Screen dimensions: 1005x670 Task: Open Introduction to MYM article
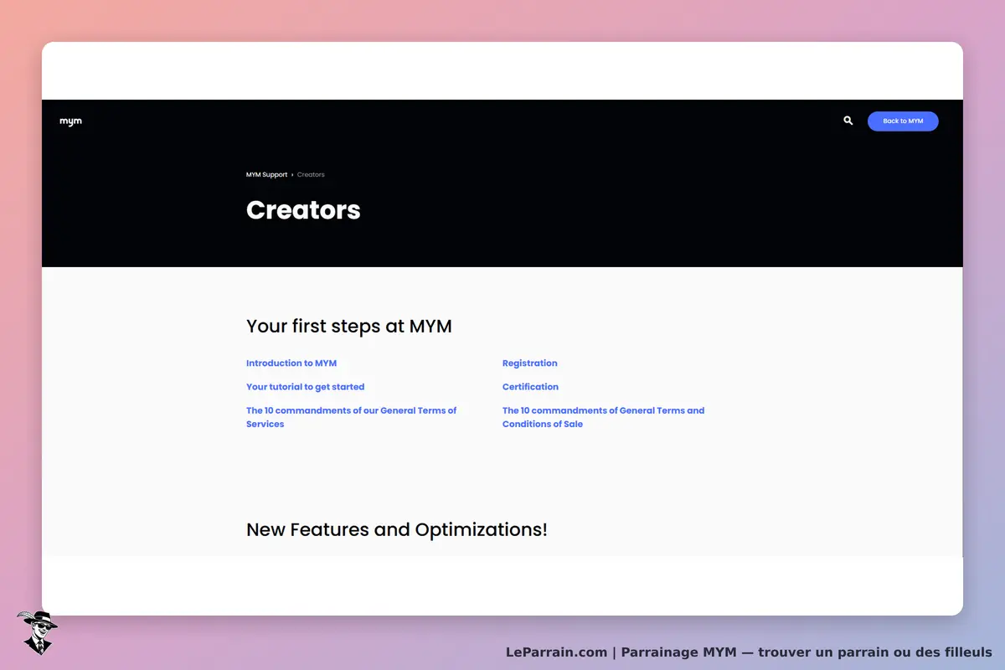(291, 363)
